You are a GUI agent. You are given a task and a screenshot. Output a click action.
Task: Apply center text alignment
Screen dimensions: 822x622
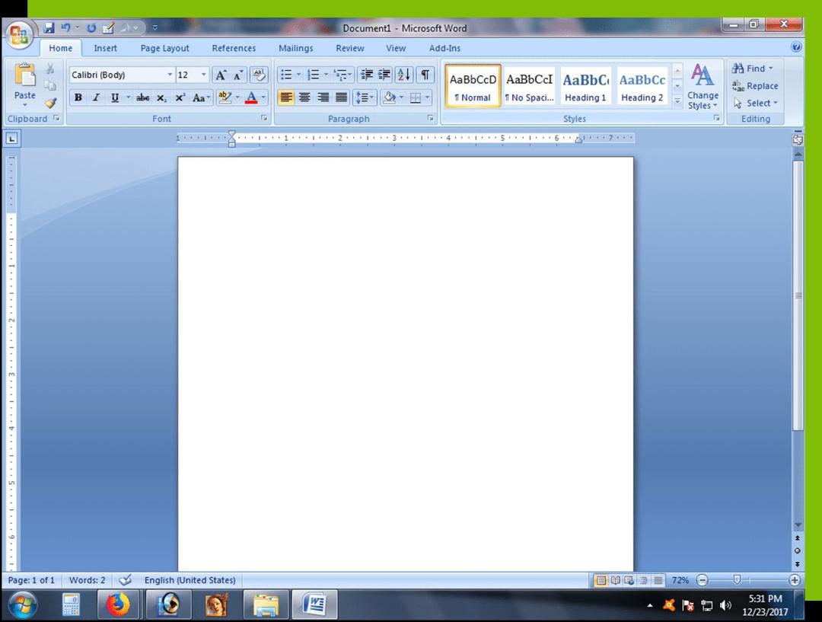304,97
